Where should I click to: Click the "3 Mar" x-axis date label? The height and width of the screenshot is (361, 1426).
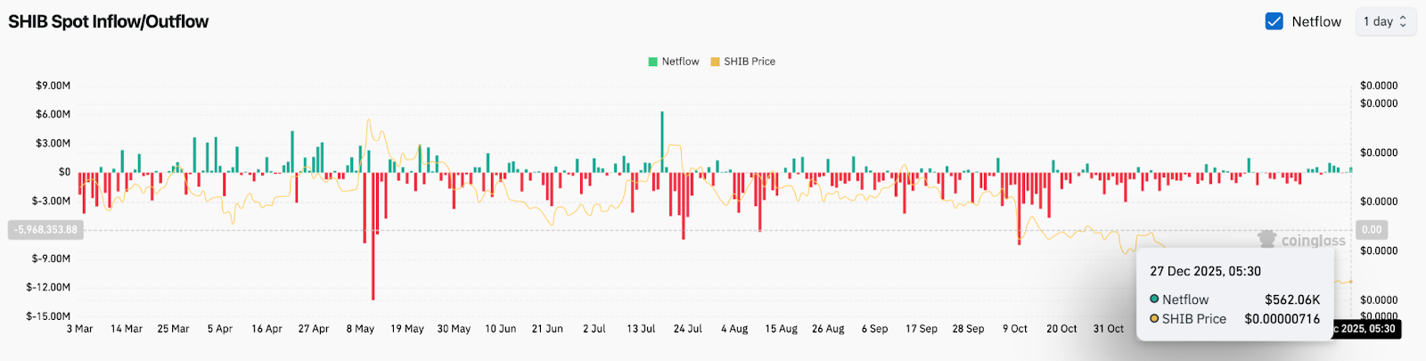(79, 329)
